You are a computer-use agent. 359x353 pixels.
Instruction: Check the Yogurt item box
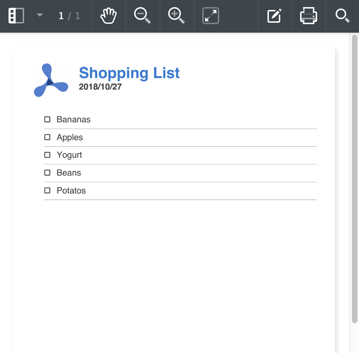47,155
